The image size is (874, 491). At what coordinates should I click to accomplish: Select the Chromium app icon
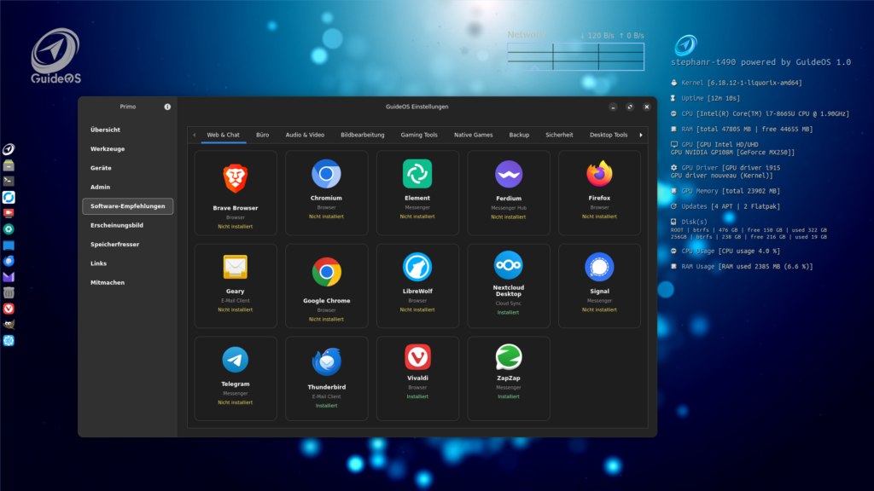(x=326, y=174)
